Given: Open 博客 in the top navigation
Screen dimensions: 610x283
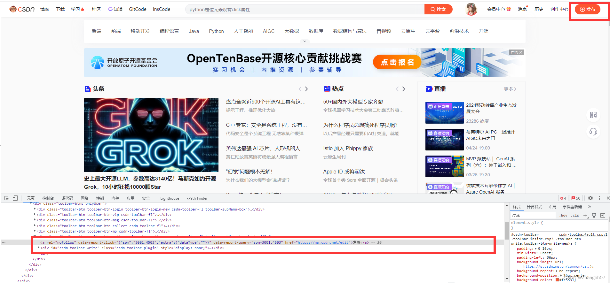Looking at the screenshot, I should tap(45, 9).
